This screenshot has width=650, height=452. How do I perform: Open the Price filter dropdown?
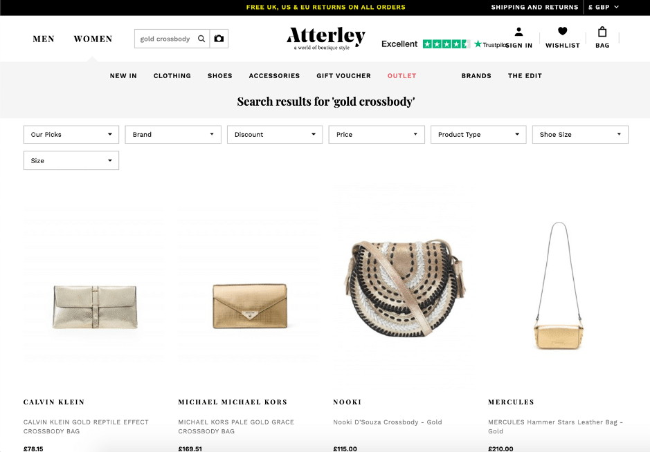click(x=377, y=135)
